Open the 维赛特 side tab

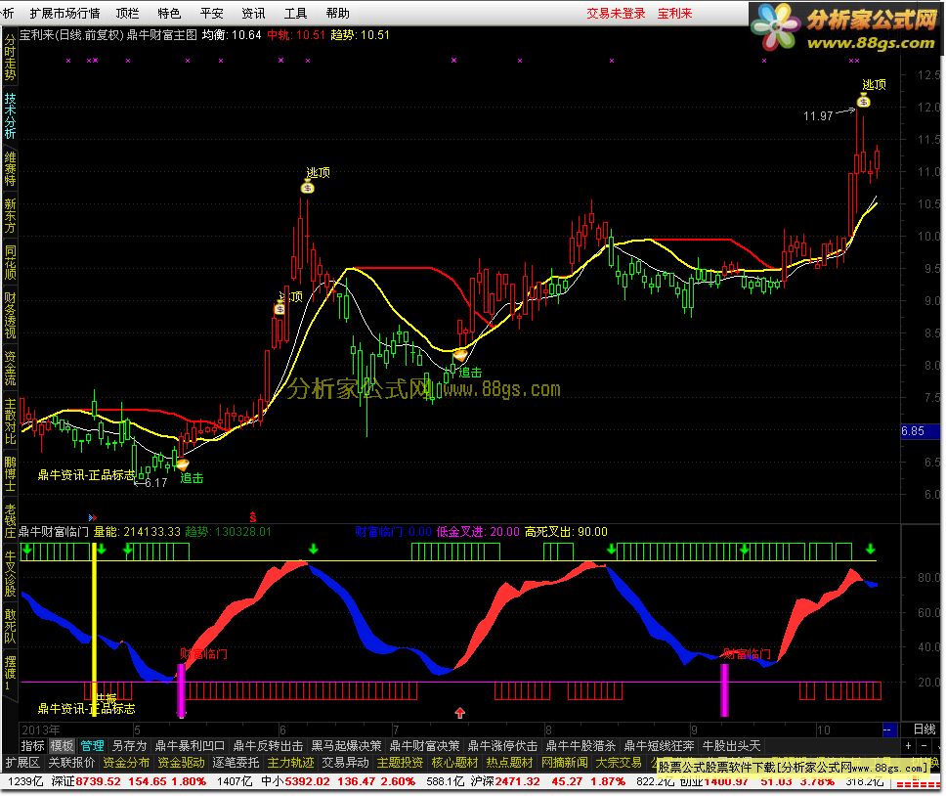(10, 169)
